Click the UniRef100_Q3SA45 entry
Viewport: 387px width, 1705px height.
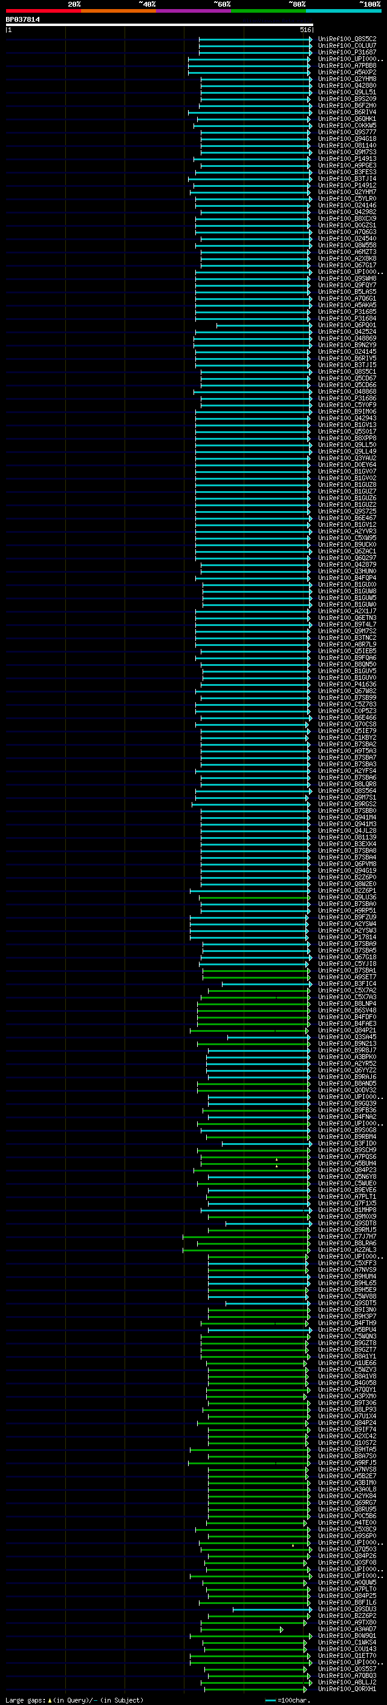346,1037
